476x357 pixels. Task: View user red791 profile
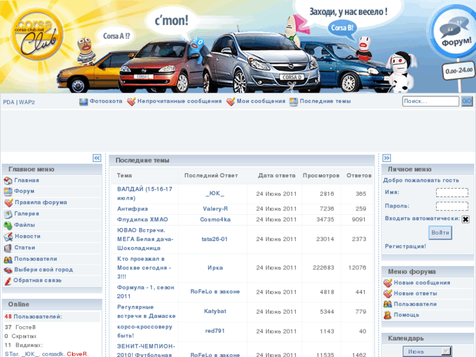(x=215, y=331)
